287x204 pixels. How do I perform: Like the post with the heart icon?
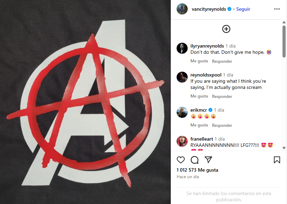181,160
